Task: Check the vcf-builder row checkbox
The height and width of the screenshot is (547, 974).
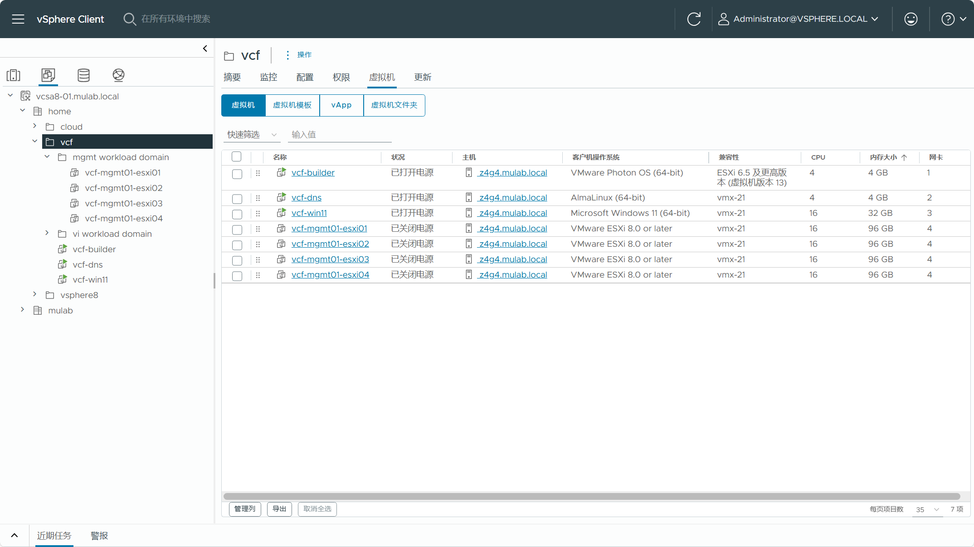Action: tap(237, 174)
